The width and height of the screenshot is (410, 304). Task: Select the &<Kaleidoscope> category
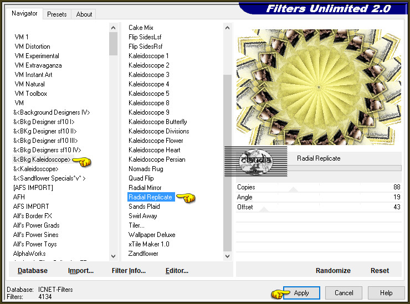coord(36,169)
